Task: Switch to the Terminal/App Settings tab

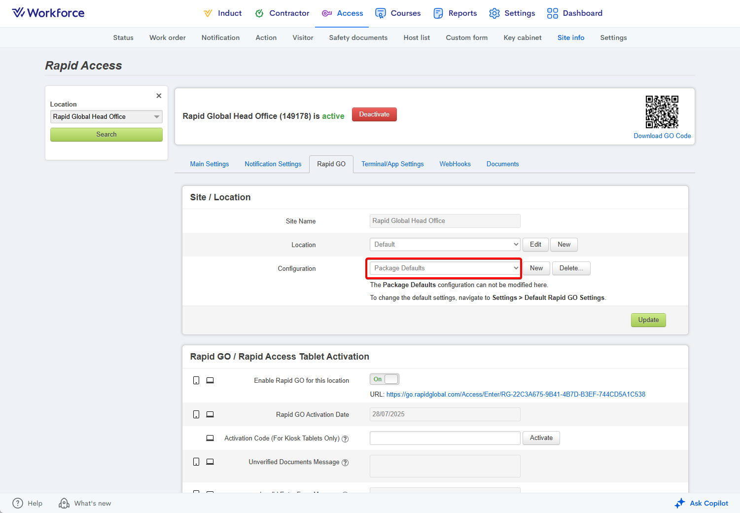Action: 392,164
